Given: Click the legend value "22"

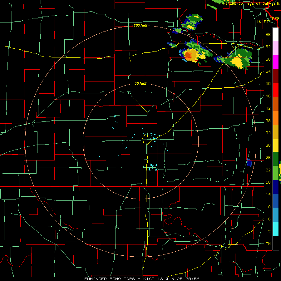Looking at the screenshot, I should 268,170.
